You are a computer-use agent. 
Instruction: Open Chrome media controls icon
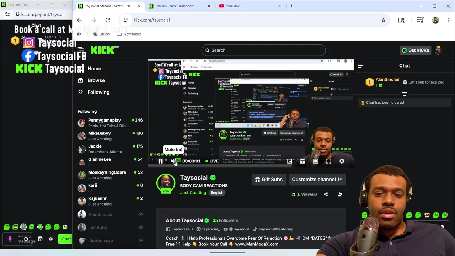pos(420,20)
